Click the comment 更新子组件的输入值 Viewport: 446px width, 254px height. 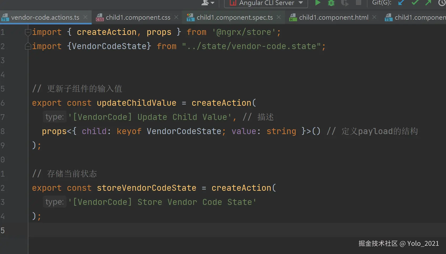77,89
